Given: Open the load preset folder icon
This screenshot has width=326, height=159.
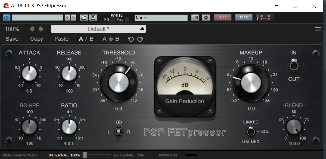Looking at the screenshot, I should click(x=84, y=17).
